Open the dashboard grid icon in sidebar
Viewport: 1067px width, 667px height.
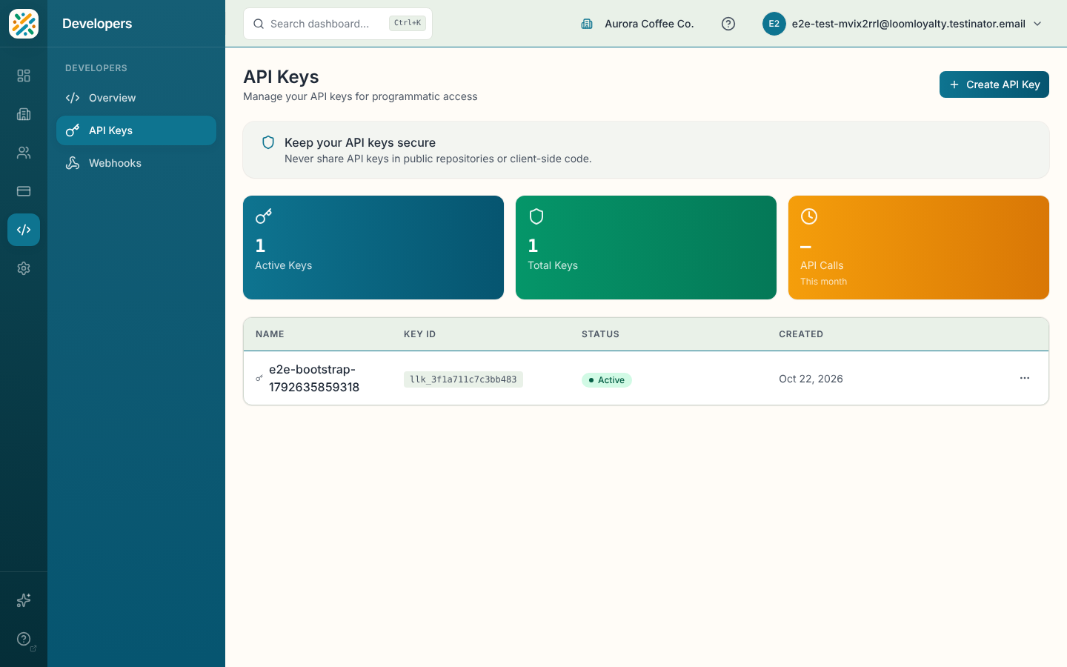click(24, 76)
